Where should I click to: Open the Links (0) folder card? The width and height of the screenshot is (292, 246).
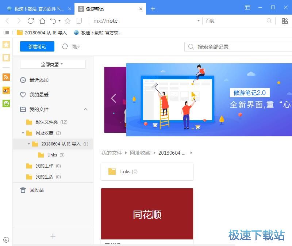point(147,171)
